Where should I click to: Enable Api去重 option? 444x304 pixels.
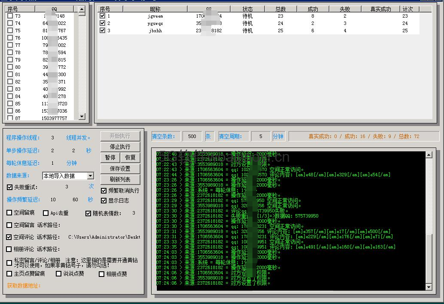(46, 213)
